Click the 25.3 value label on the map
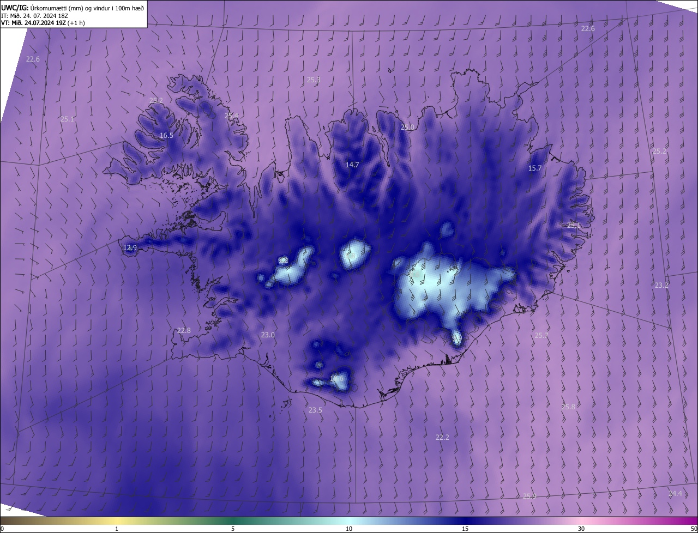Screen dimensions: 698x533 (314, 80)
